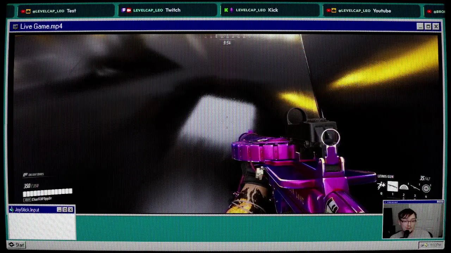Click the 9:54 match timer

pyautogui.click(x=227, y=43)
